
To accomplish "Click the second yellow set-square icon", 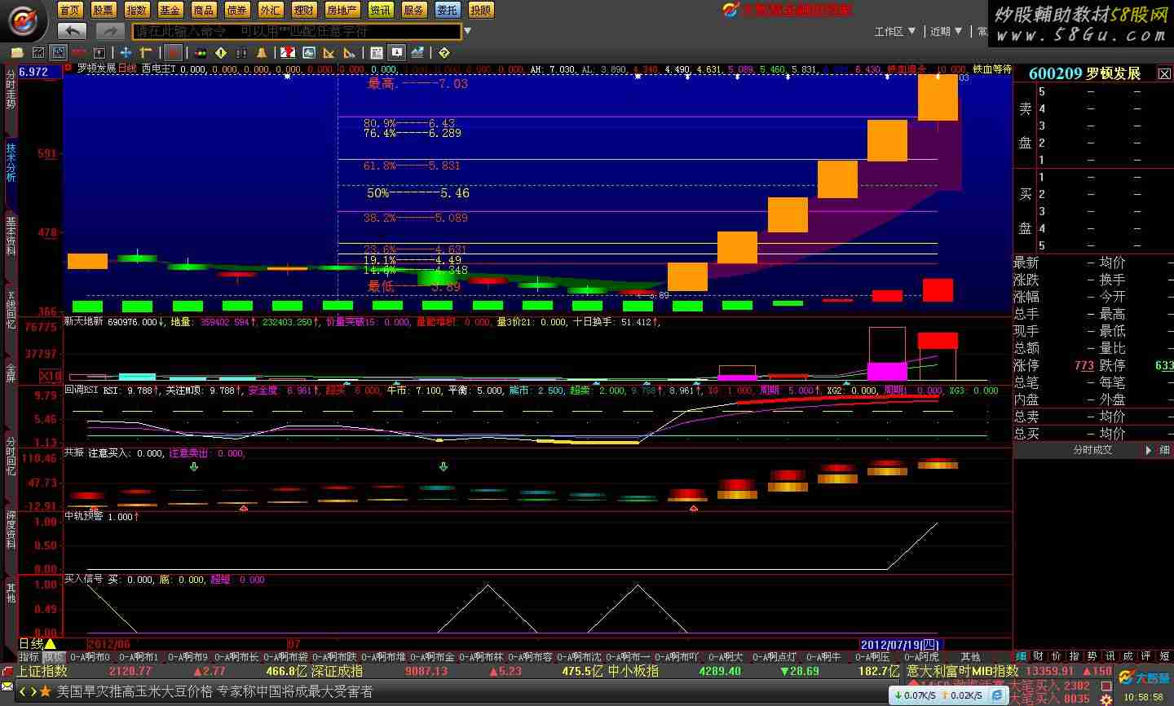I will click(x=349, y=52).
